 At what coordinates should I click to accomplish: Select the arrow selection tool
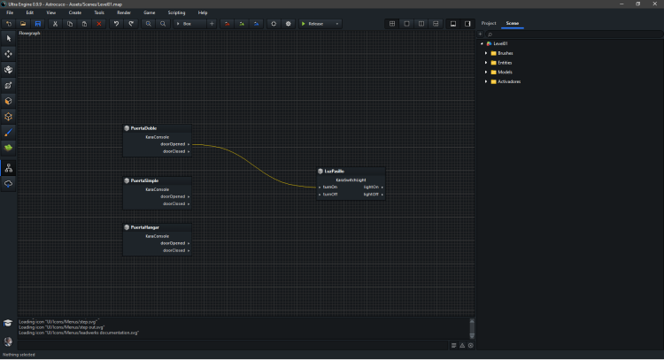pyautogui.click(x=9, y=38)
